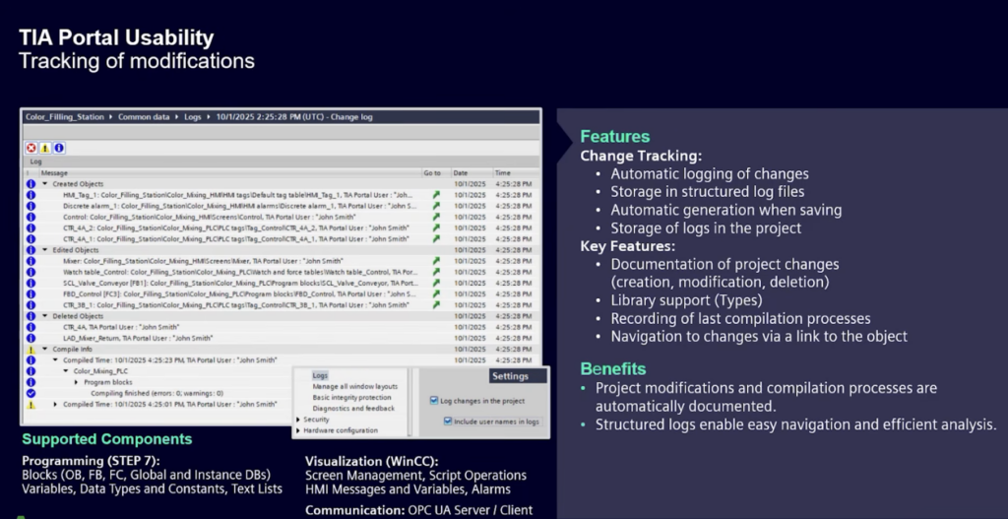Toggle the yellow warning filter icon
The width and height of the screenshot is (1008, 519).
coord(45,148)
